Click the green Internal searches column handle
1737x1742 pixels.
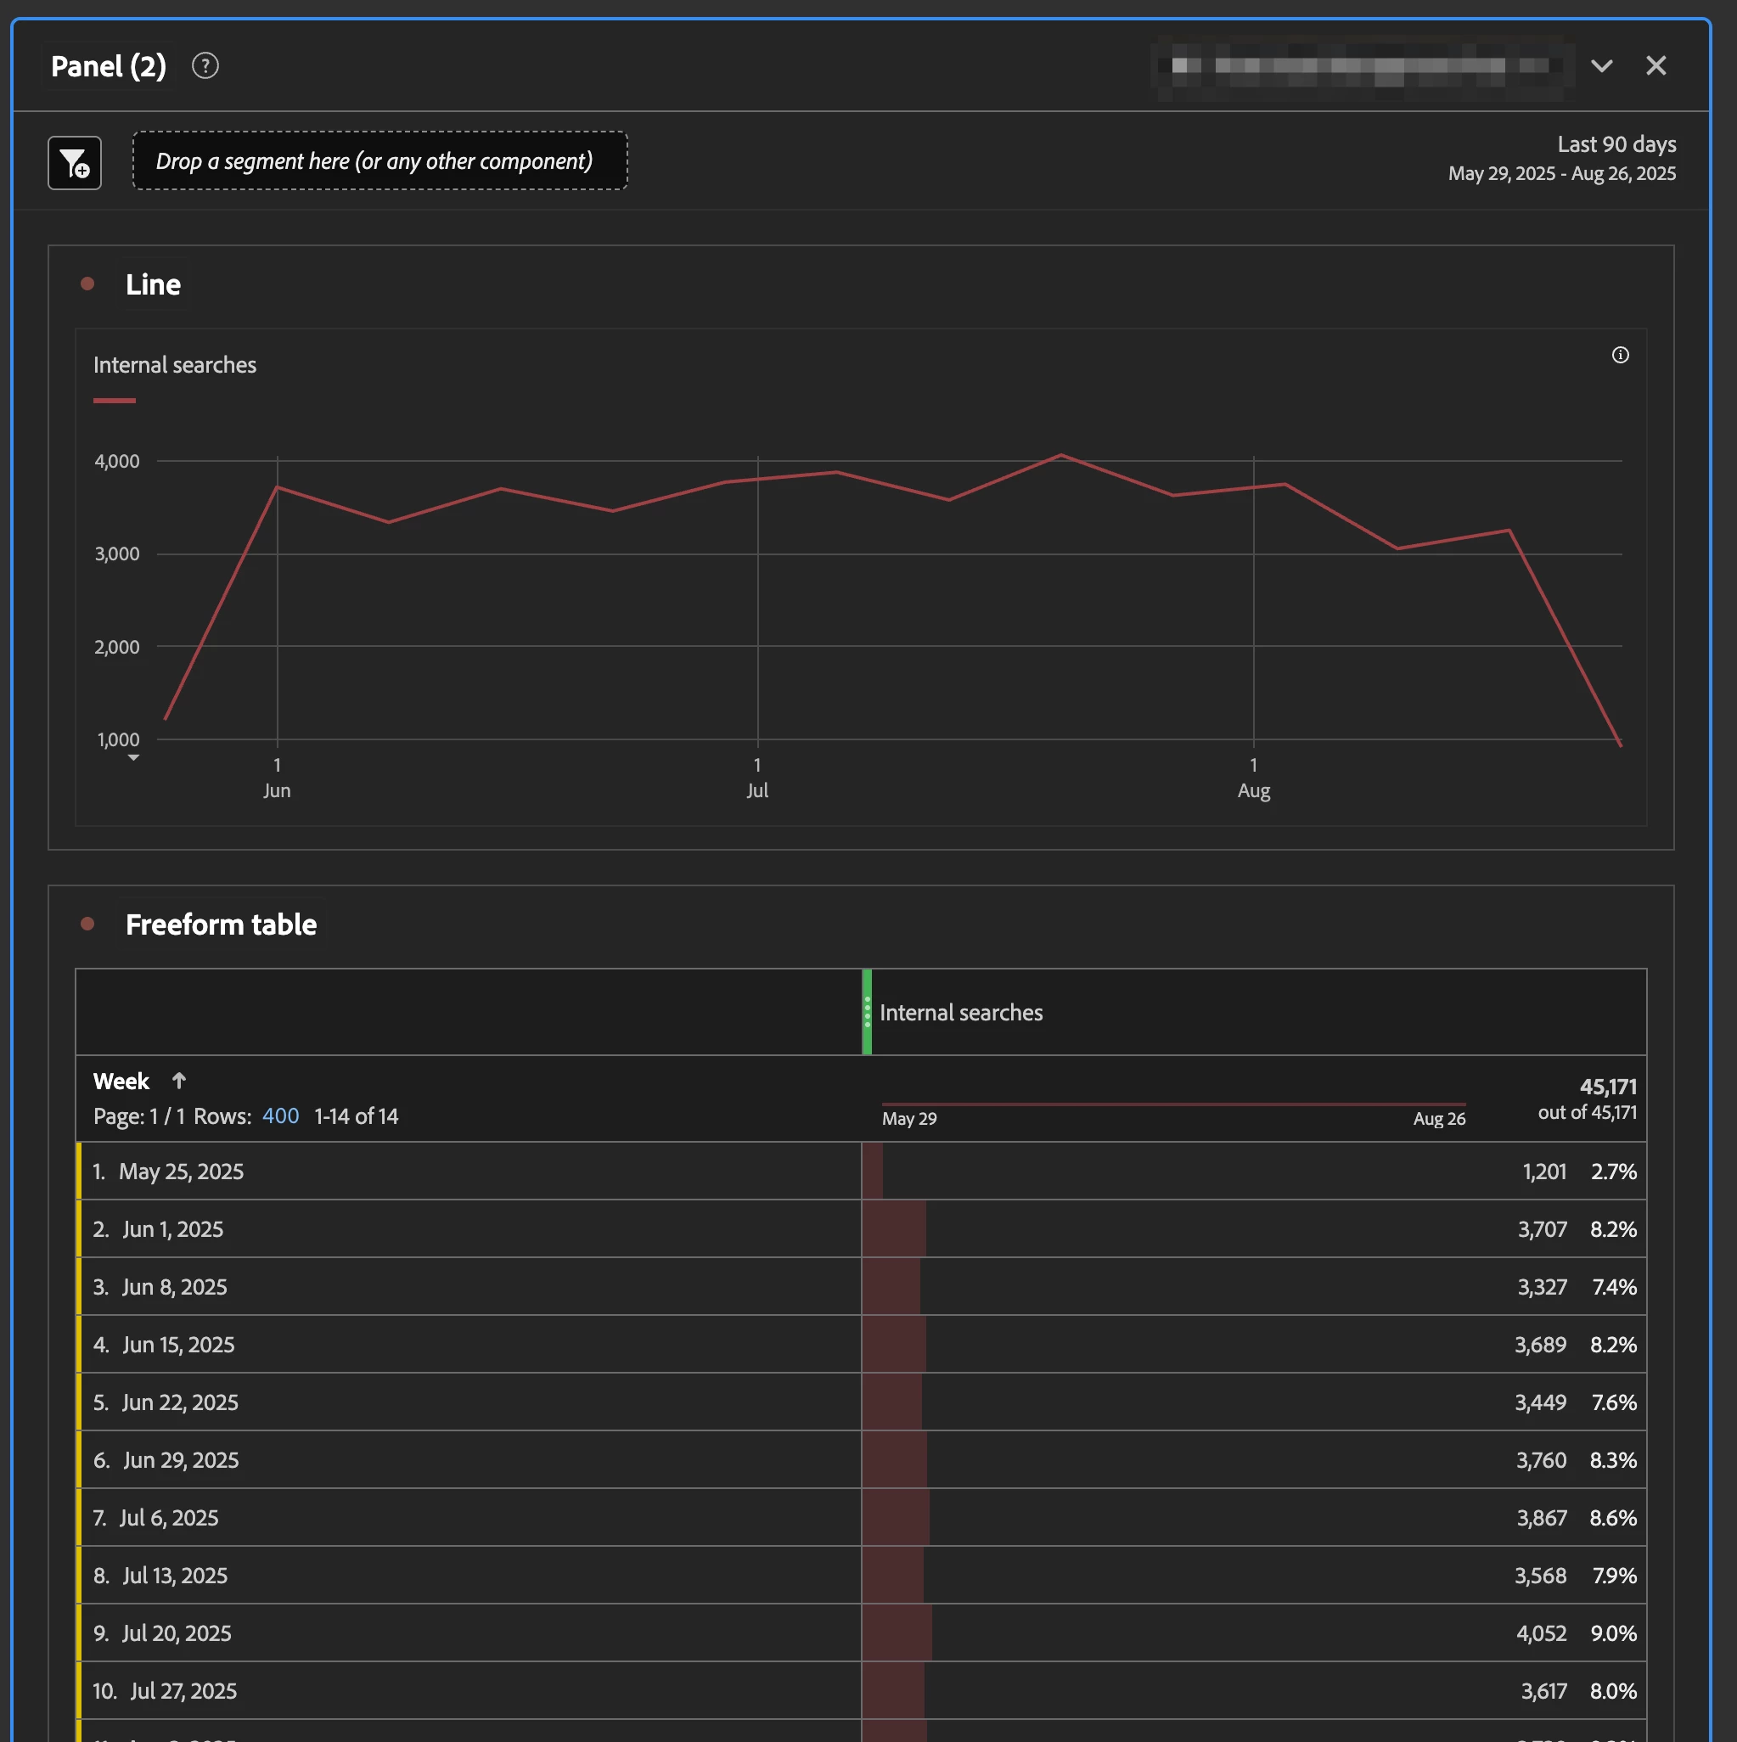[x=867, y=1012]
